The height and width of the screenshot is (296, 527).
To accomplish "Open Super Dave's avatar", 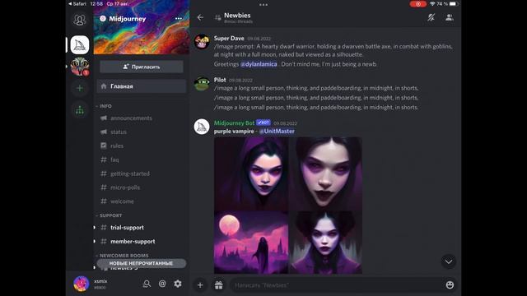I will point(202,42).
